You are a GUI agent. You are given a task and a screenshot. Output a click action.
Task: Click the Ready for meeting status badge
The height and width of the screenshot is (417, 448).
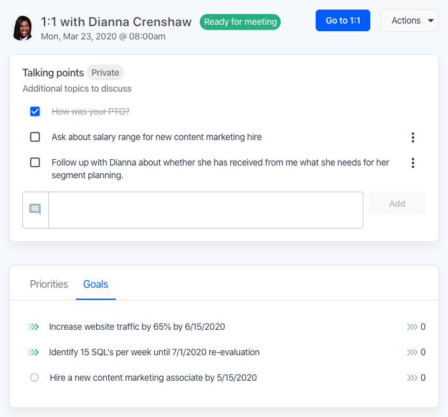tap(241, 22)
